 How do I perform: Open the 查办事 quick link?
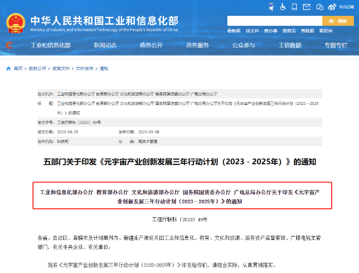coord(270,31)
